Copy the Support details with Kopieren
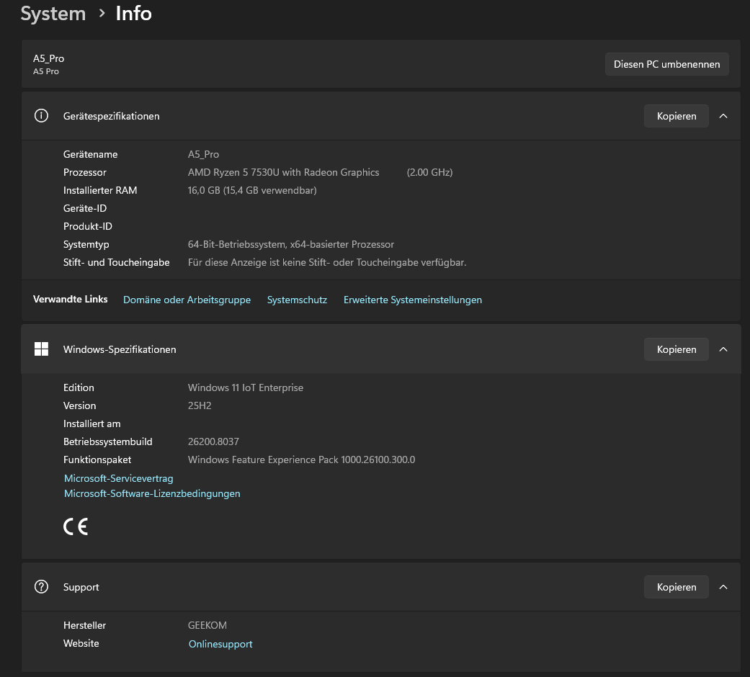Screen dimensions: 750x677 tap(676, 587)
